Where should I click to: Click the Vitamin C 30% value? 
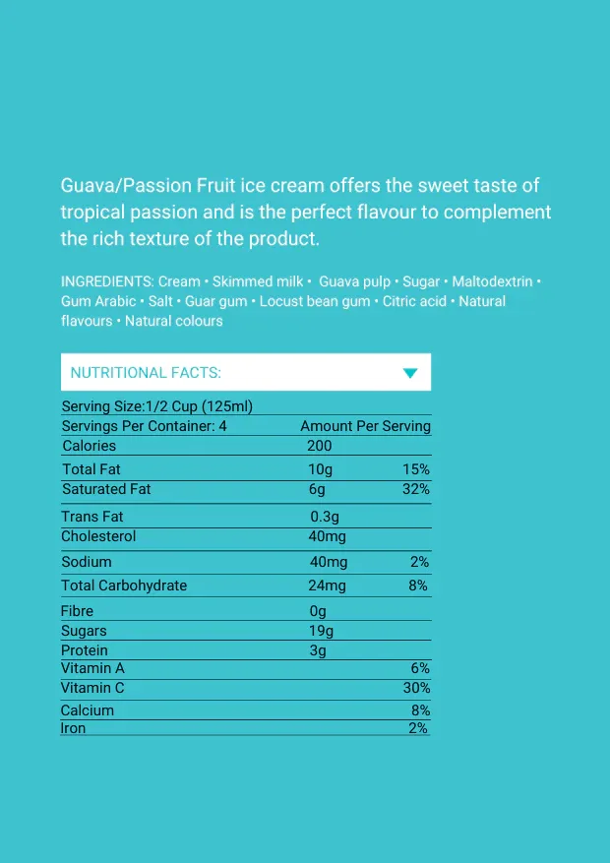coord(417,688)
